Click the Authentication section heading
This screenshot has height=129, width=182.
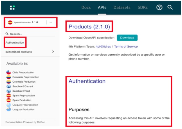pyautogui.click(x=87, y=81)
